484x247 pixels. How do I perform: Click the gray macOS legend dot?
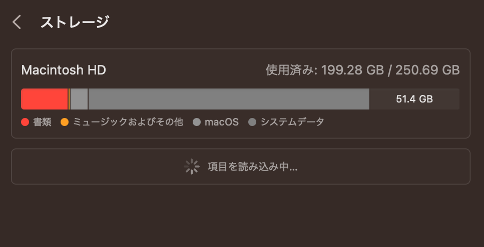coord(197,122)
